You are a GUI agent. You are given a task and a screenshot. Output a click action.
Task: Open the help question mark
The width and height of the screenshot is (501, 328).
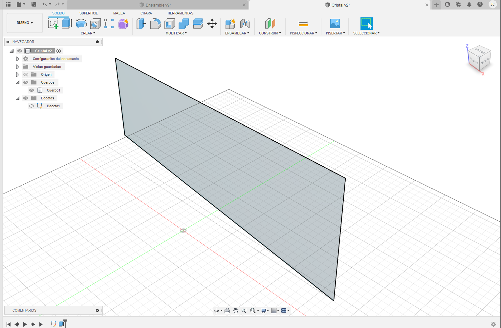(480, 4)
